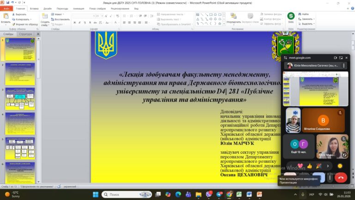Screen dimensions: 355x200
Task: Send the thumbs up reaction in Meet
Action: tap(310, 166)
